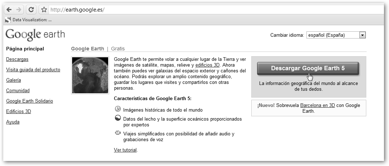Screen dimensions: 389x166
Task: Switch to the Gratis tab
Action: [x=118, y=49]
